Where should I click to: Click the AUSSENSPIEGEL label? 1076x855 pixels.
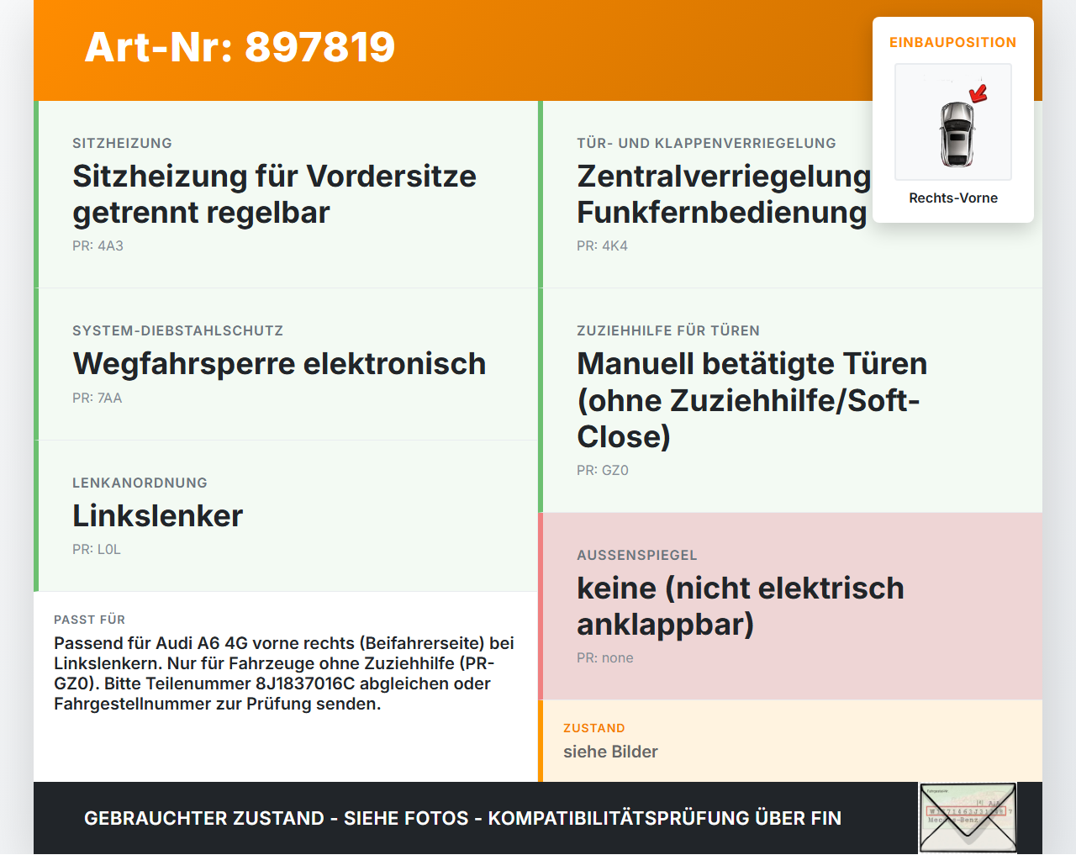pyautogui.click(x=636, y=555)
